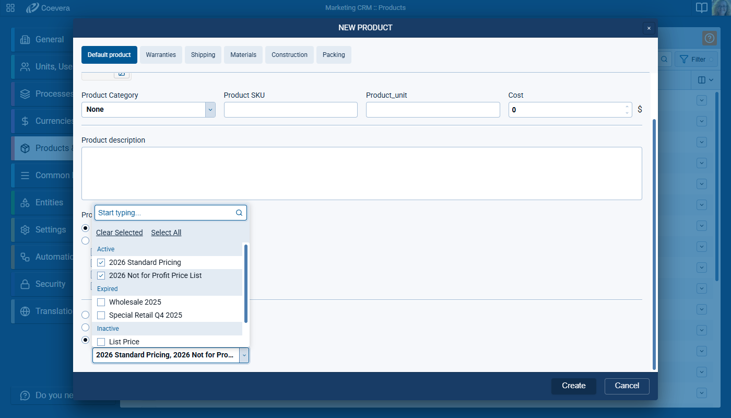Open the Shipping tab
This screenshot has width=731, height=418.
(x=203, y=55)
